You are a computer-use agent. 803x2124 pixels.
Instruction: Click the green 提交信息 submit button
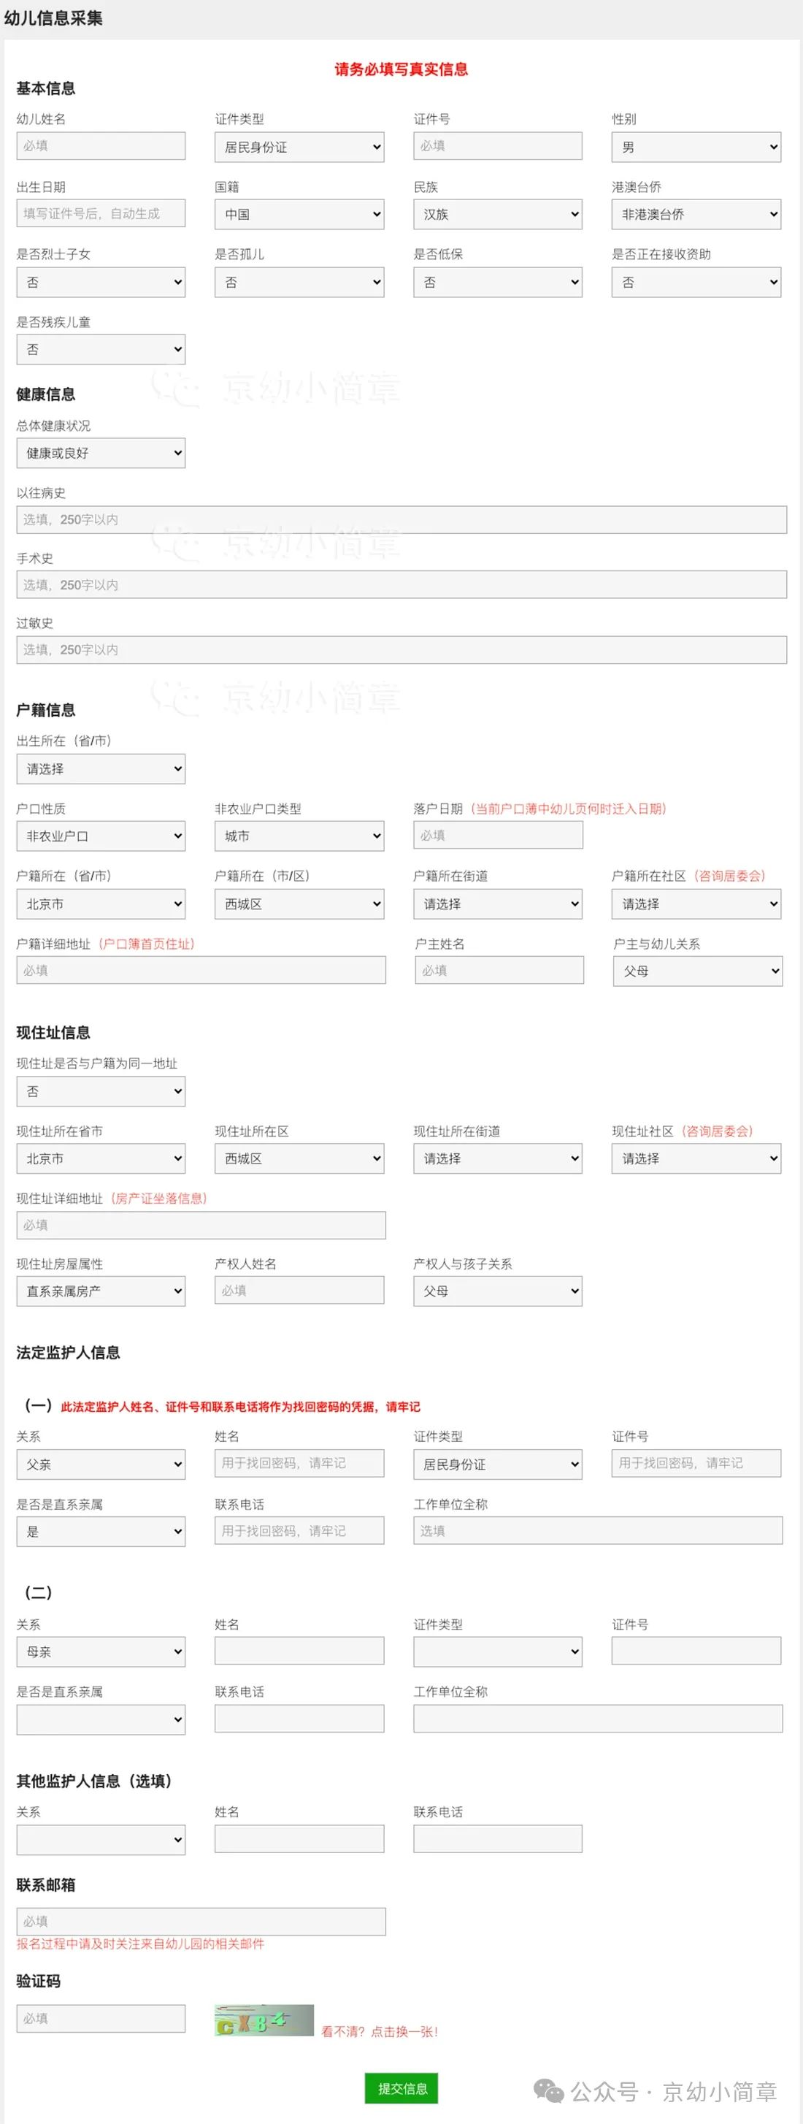point(401,2087)
